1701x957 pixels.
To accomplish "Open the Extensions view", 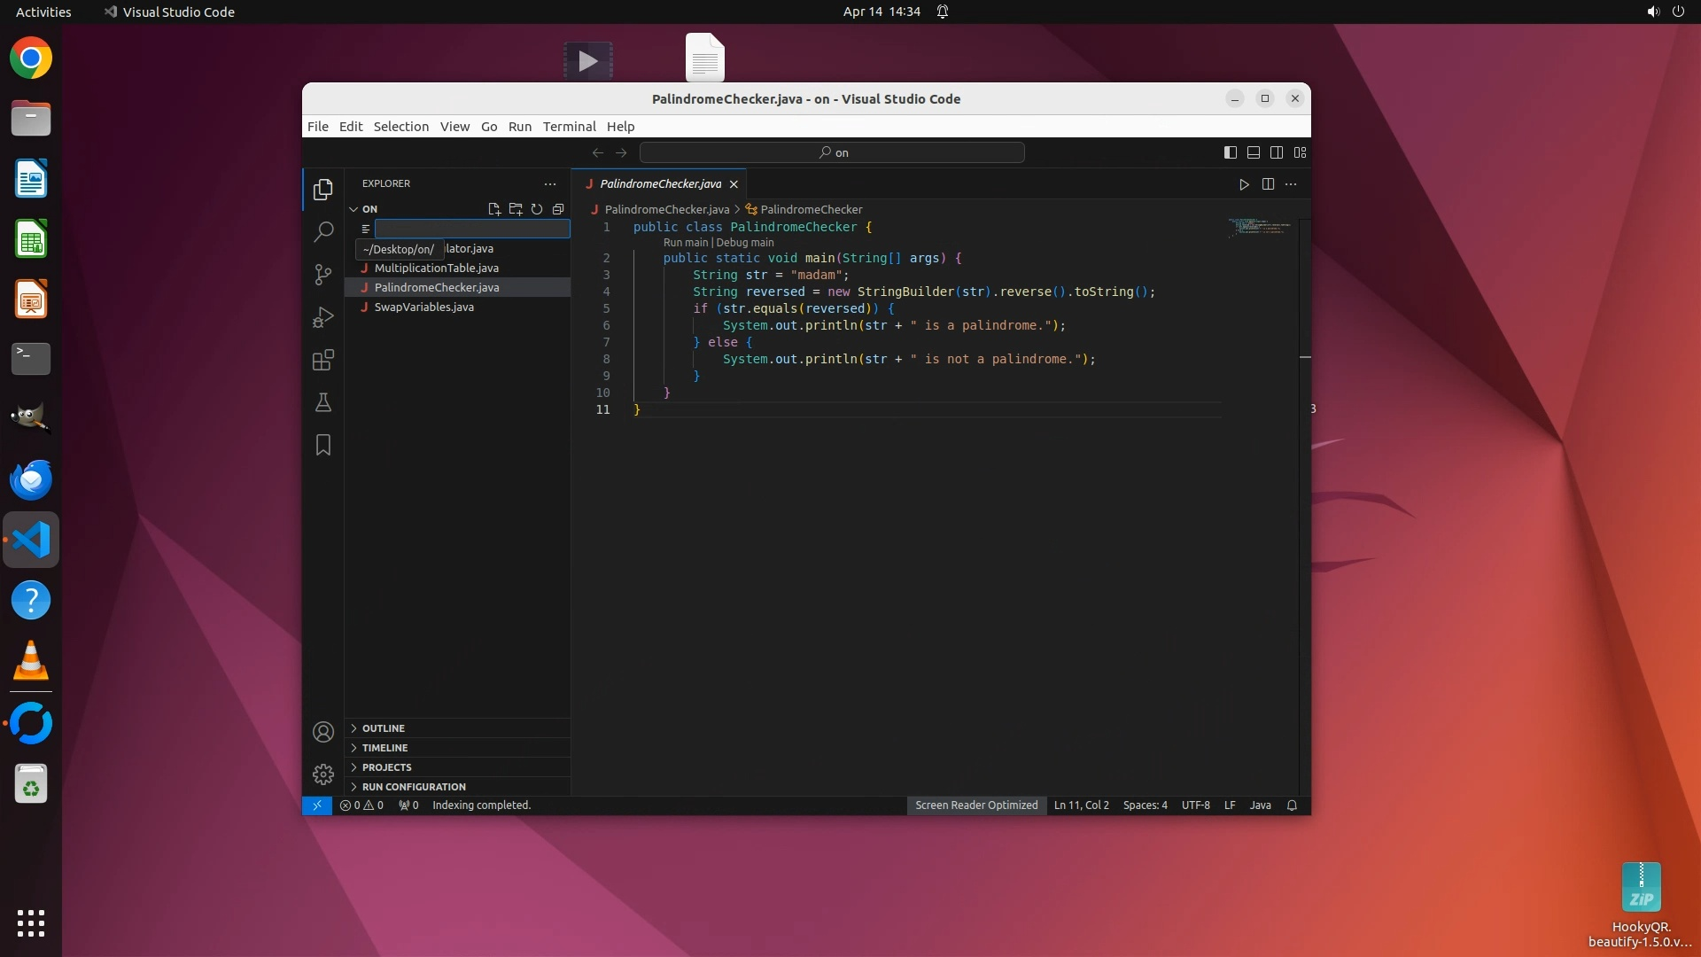I will coord(323,360).
